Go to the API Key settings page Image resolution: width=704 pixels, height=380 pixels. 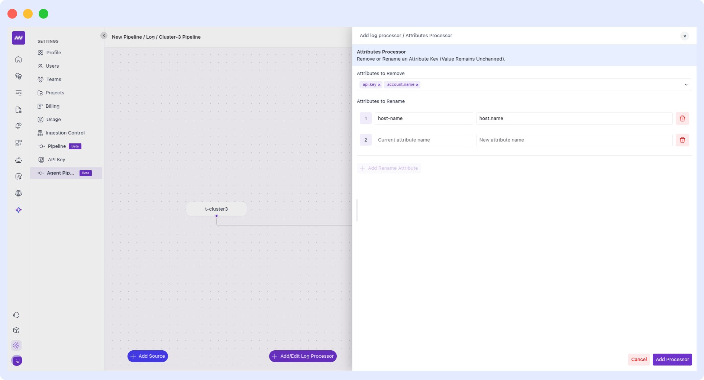click(x=56, y=160)
